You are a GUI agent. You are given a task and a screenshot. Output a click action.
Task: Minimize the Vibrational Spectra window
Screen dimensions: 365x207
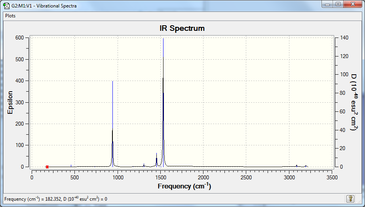[327, 4]
